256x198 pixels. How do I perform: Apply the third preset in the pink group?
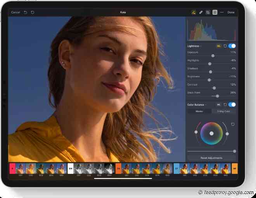pos(41,168)
